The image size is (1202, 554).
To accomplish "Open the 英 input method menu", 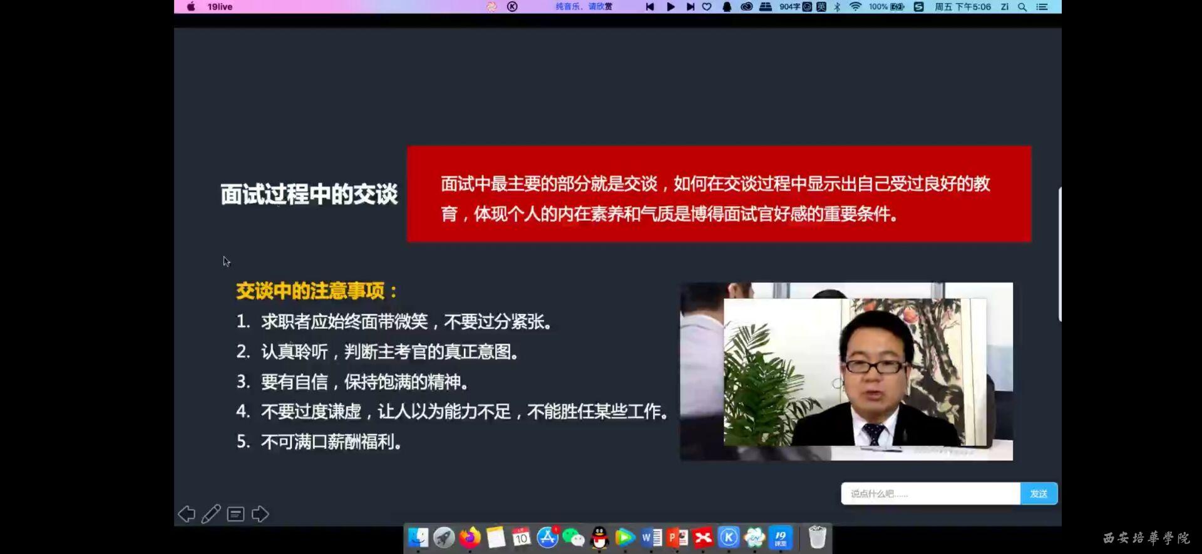I will pyautogui.click(x=821, y=7).
